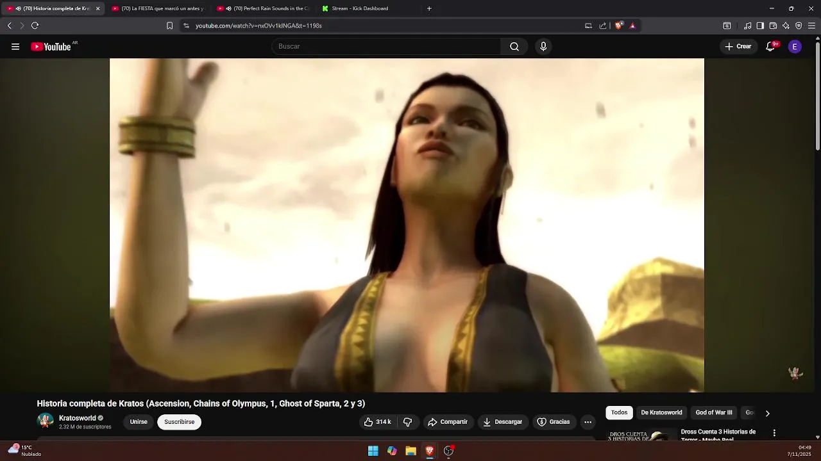Go to YouTube home via logo

pos(51,47)
